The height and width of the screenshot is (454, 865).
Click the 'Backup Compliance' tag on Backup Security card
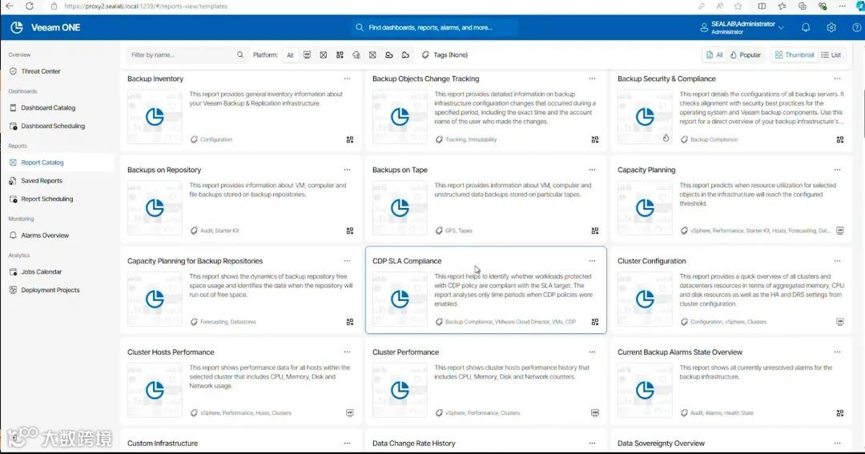(x=714, y=139)
